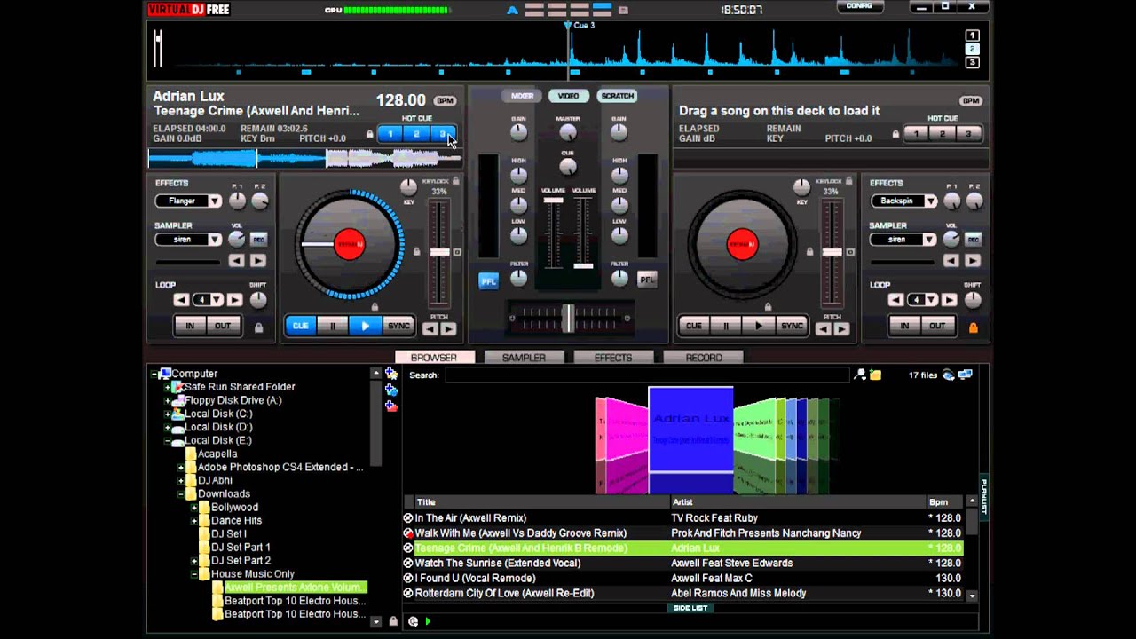
Task: Toggle hot cue lock on left deck
Action: 369,135
